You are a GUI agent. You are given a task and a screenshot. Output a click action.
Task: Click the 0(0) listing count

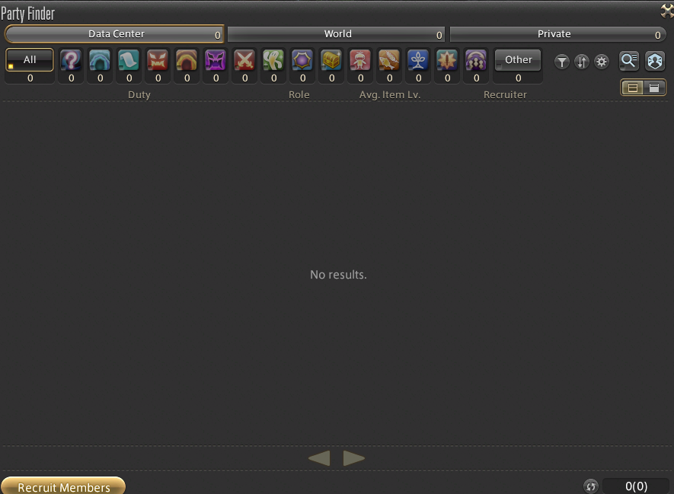[x=636, y=486]
